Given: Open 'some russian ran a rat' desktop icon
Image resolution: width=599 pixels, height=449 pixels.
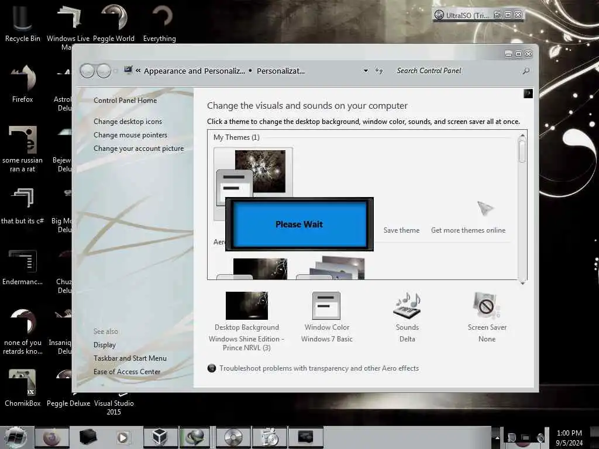Looking at the screenshot, I should (23, 149).
